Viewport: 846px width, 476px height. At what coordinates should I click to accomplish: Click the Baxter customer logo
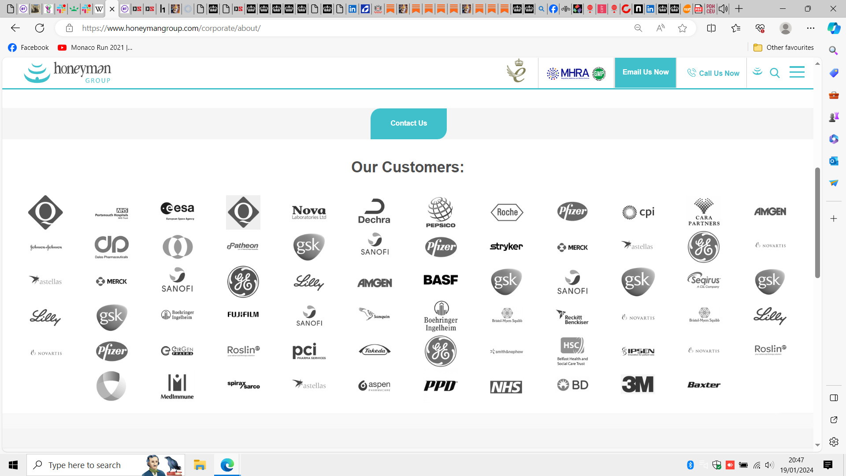click(704, 385)
